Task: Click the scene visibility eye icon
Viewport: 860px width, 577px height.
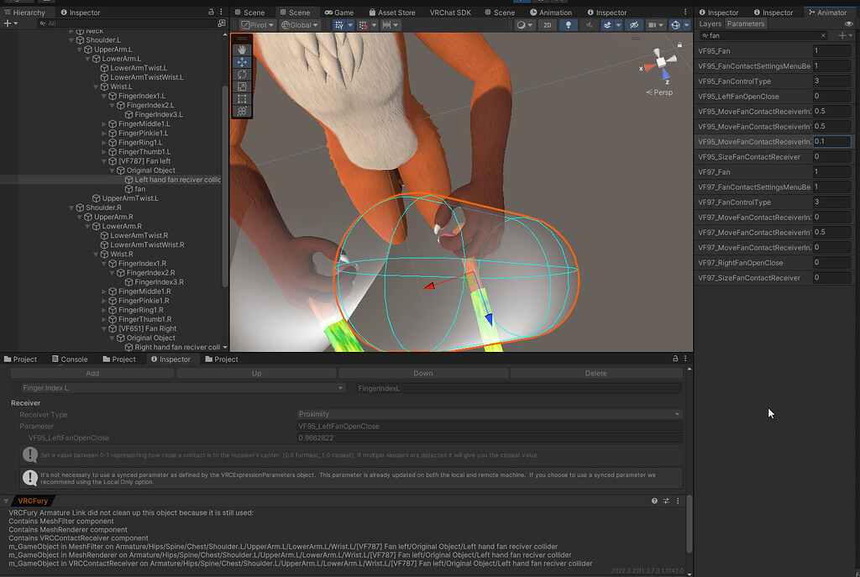Action: [x=635, y=24]
